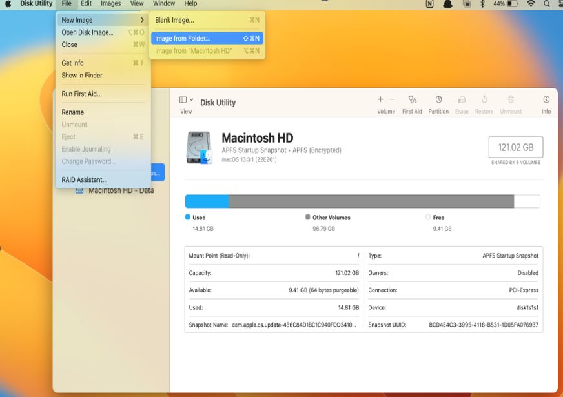Image resolution: width=563 pixels, height=397 pixels.
Task: Select "Image from Folder..." option
Action: (183, 37)
